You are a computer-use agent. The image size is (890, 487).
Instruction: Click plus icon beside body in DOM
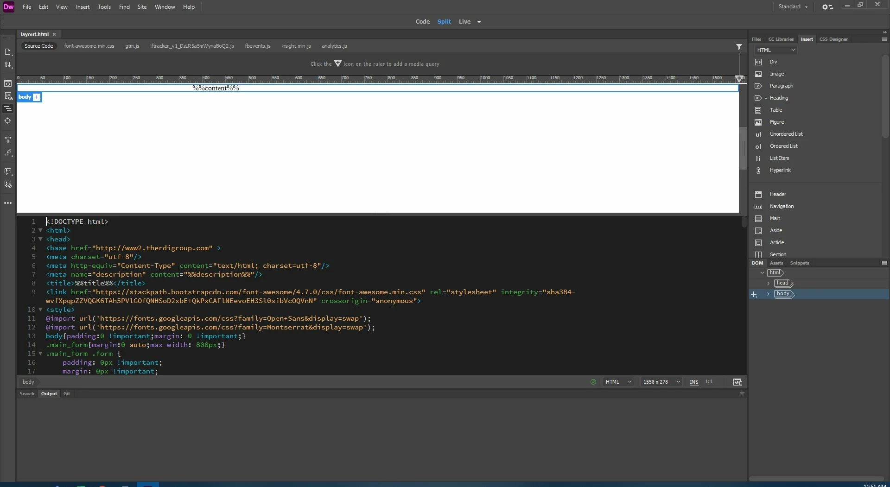pos(754,294)
